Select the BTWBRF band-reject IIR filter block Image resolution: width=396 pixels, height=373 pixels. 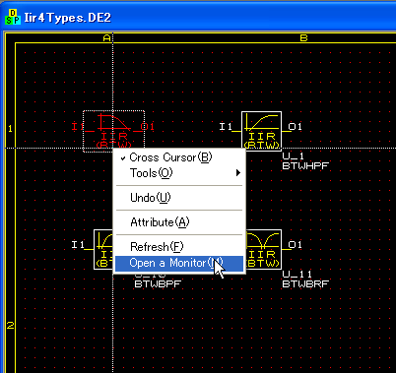[264, 249]
